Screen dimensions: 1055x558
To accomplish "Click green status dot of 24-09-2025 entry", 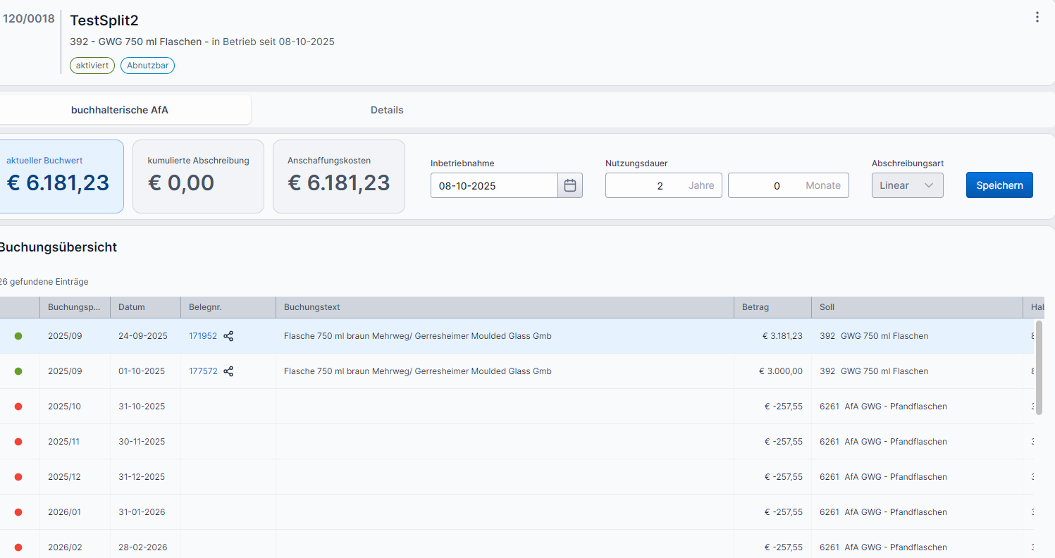I will pyautogui.click(x=18, y=336).
